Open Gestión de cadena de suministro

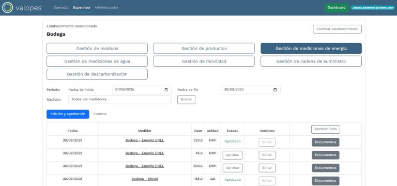tap(311, 61)
